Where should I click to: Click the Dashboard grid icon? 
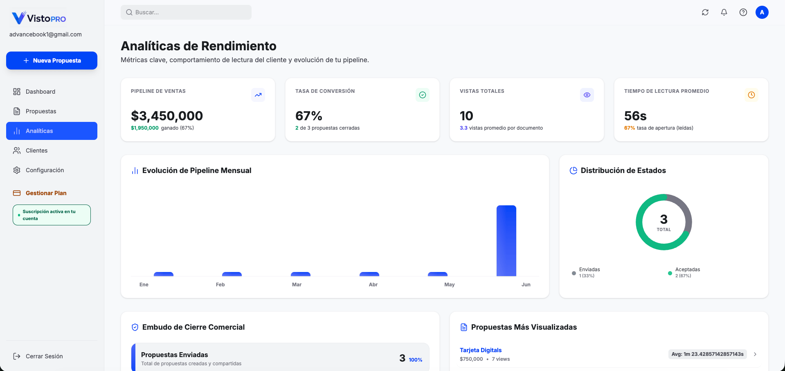point(17,92)
